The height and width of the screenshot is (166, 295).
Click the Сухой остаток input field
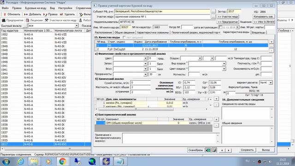(x=140, y=83)
